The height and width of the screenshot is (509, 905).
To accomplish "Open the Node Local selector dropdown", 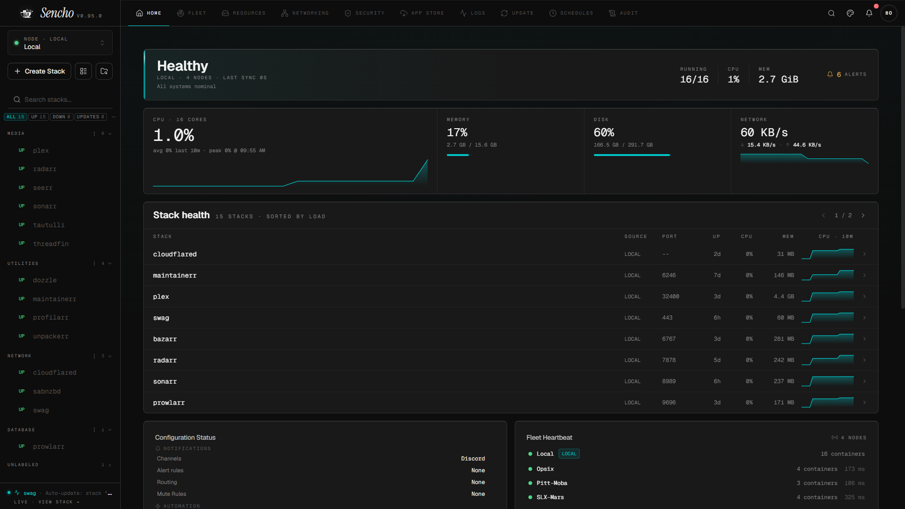I will [x=60, y=43].
